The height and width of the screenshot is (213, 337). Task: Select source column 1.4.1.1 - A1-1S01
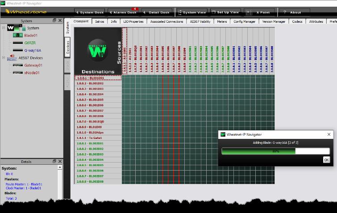click(125, 51)
